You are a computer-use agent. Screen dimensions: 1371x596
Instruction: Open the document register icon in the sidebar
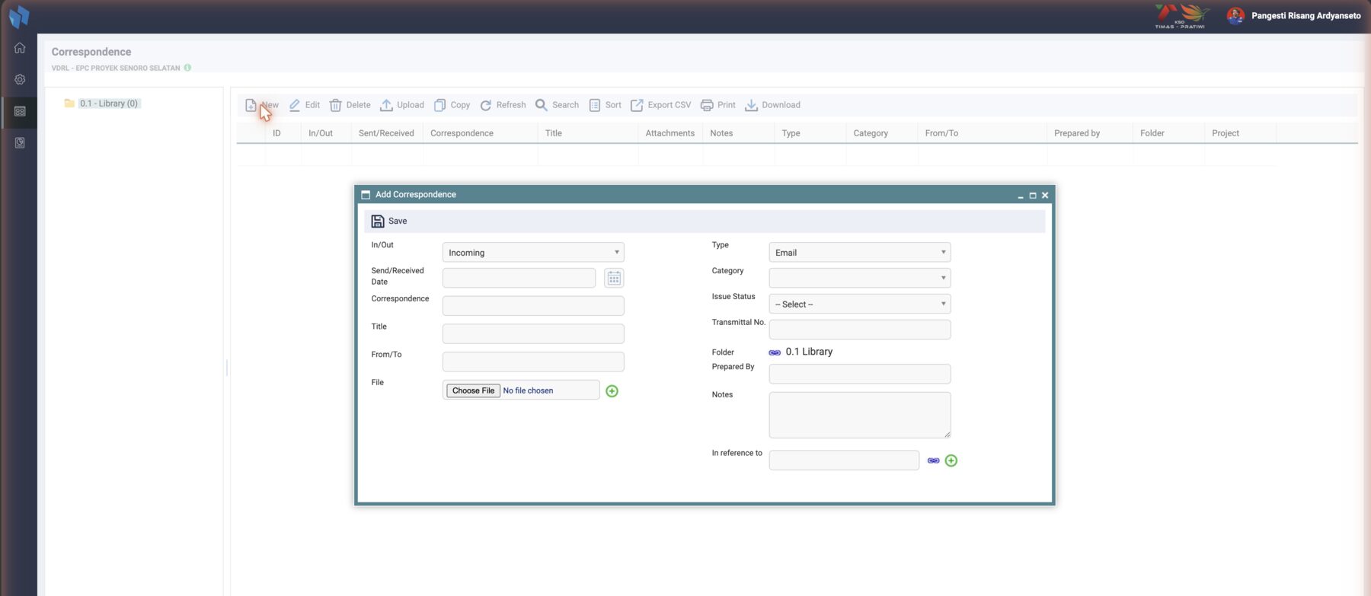click(x=20, y=142)
